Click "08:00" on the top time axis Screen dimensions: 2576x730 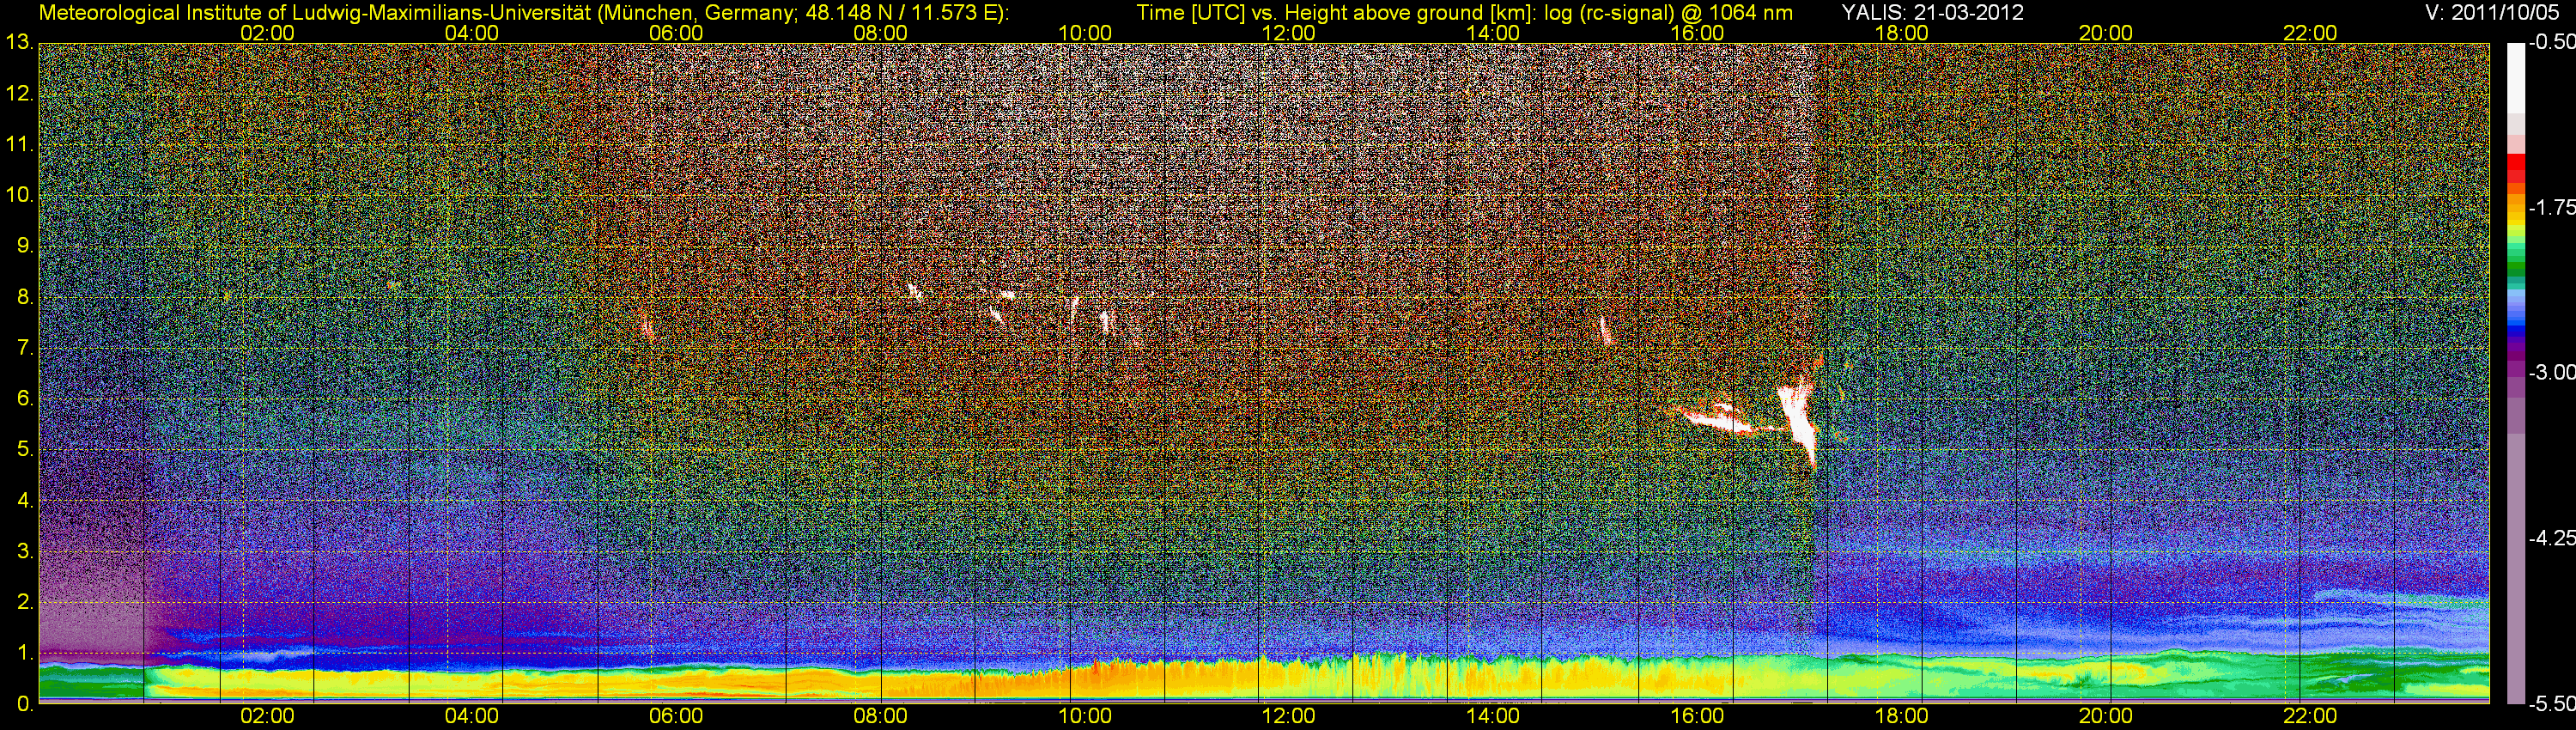[880, 33]
